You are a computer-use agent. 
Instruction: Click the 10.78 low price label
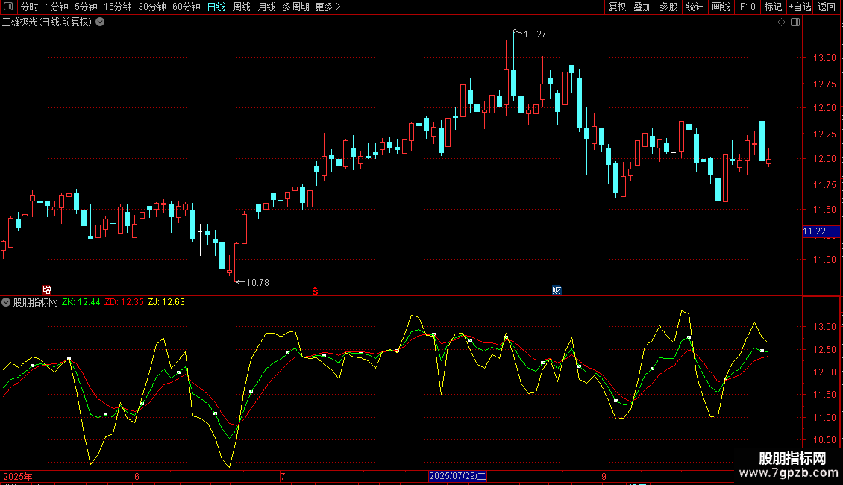257,283
